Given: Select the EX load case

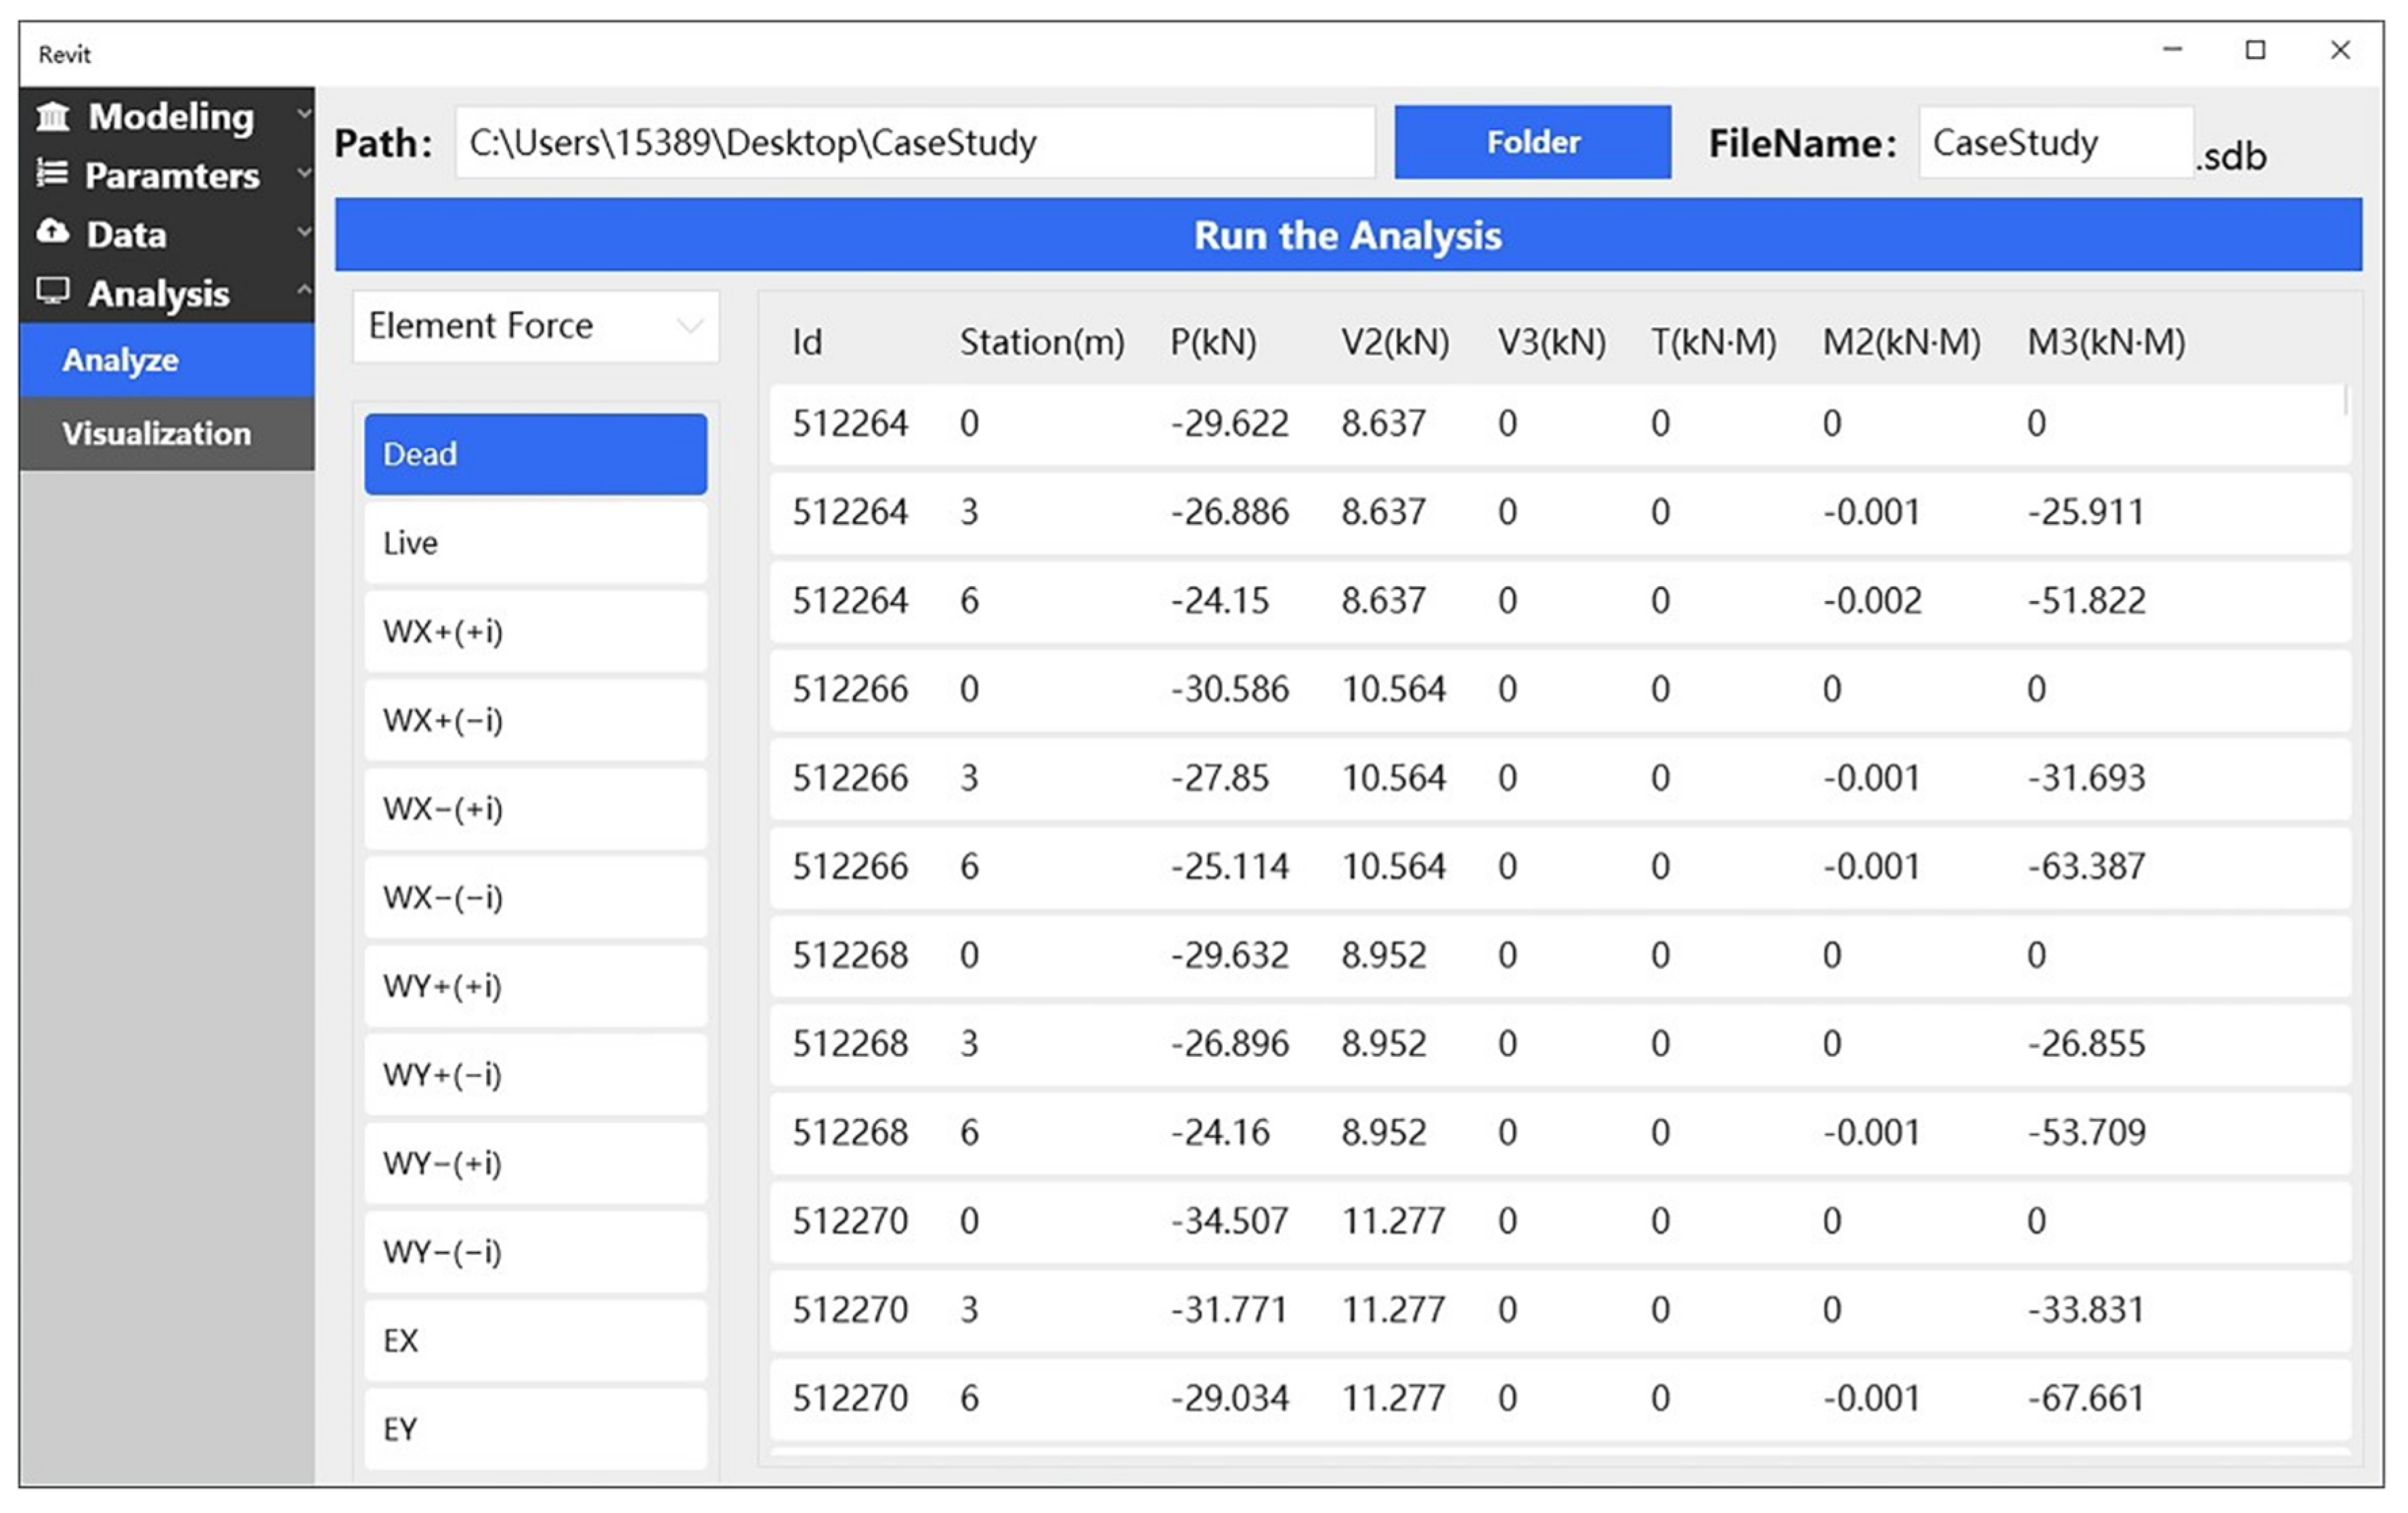Looking at the screenshot, I should 536,1340.
